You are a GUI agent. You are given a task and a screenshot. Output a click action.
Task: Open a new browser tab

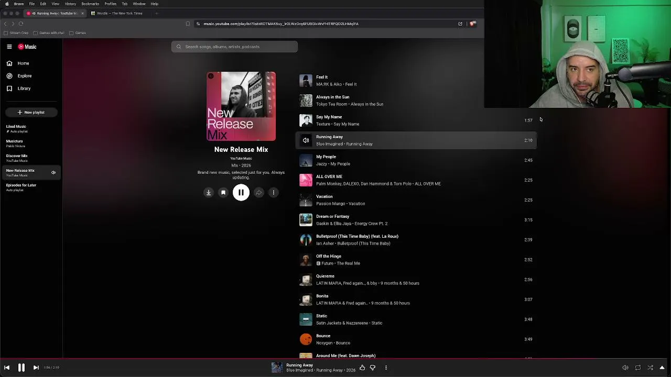pyautogui.click(x=156, y=13)
